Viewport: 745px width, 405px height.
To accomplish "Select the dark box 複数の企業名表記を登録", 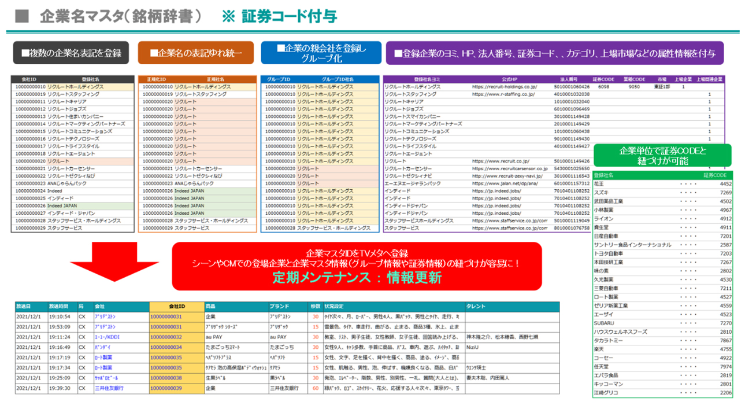I will (71, 53).
